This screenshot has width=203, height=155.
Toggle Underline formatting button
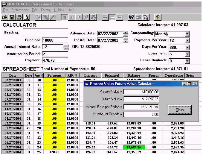click(x=79, y=17)
